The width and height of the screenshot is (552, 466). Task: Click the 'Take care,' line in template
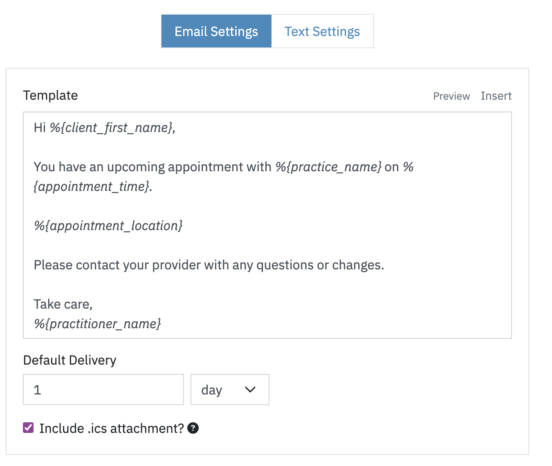click(x=63, y=304)
